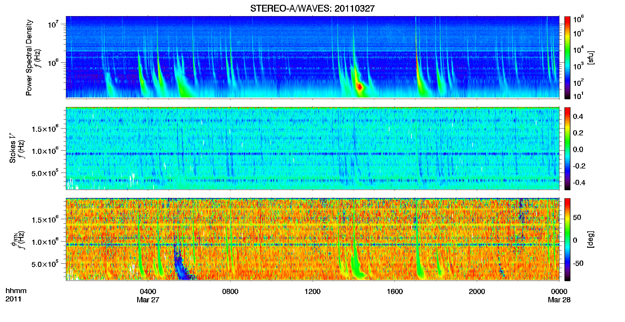
Task: Select the Power Spectral Density axis label
Action: 29,58
